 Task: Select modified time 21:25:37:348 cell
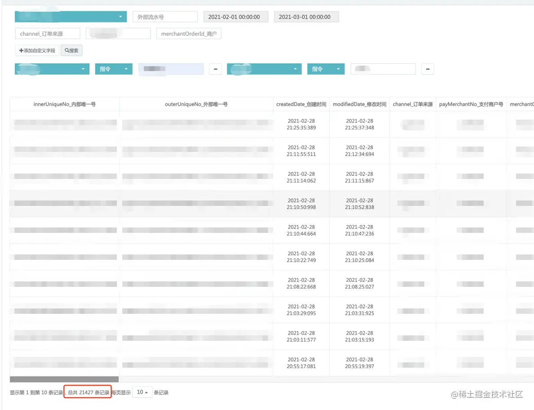(x=359, y=124)
